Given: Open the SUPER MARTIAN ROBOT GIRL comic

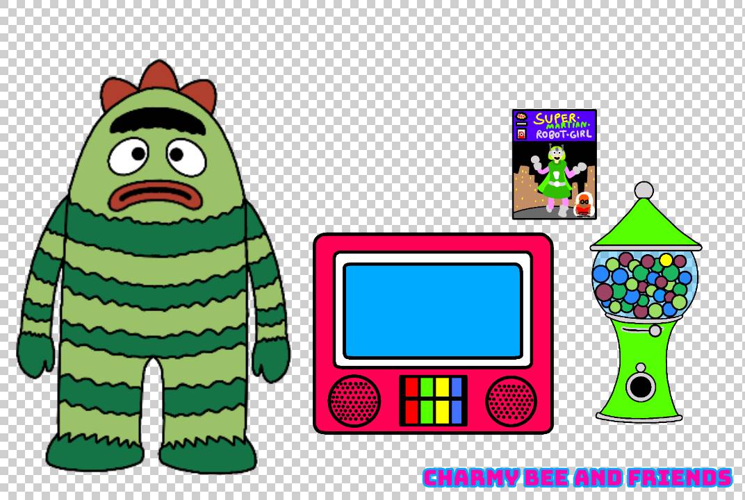Looking at the screenshot, I should point(554,163).
